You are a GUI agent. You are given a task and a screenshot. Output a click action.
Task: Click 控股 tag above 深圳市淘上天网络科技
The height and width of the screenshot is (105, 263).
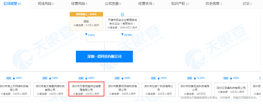tap(9, 78)
